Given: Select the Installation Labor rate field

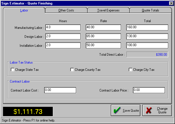Looking at the screenshot, I should tap(103, 45).
